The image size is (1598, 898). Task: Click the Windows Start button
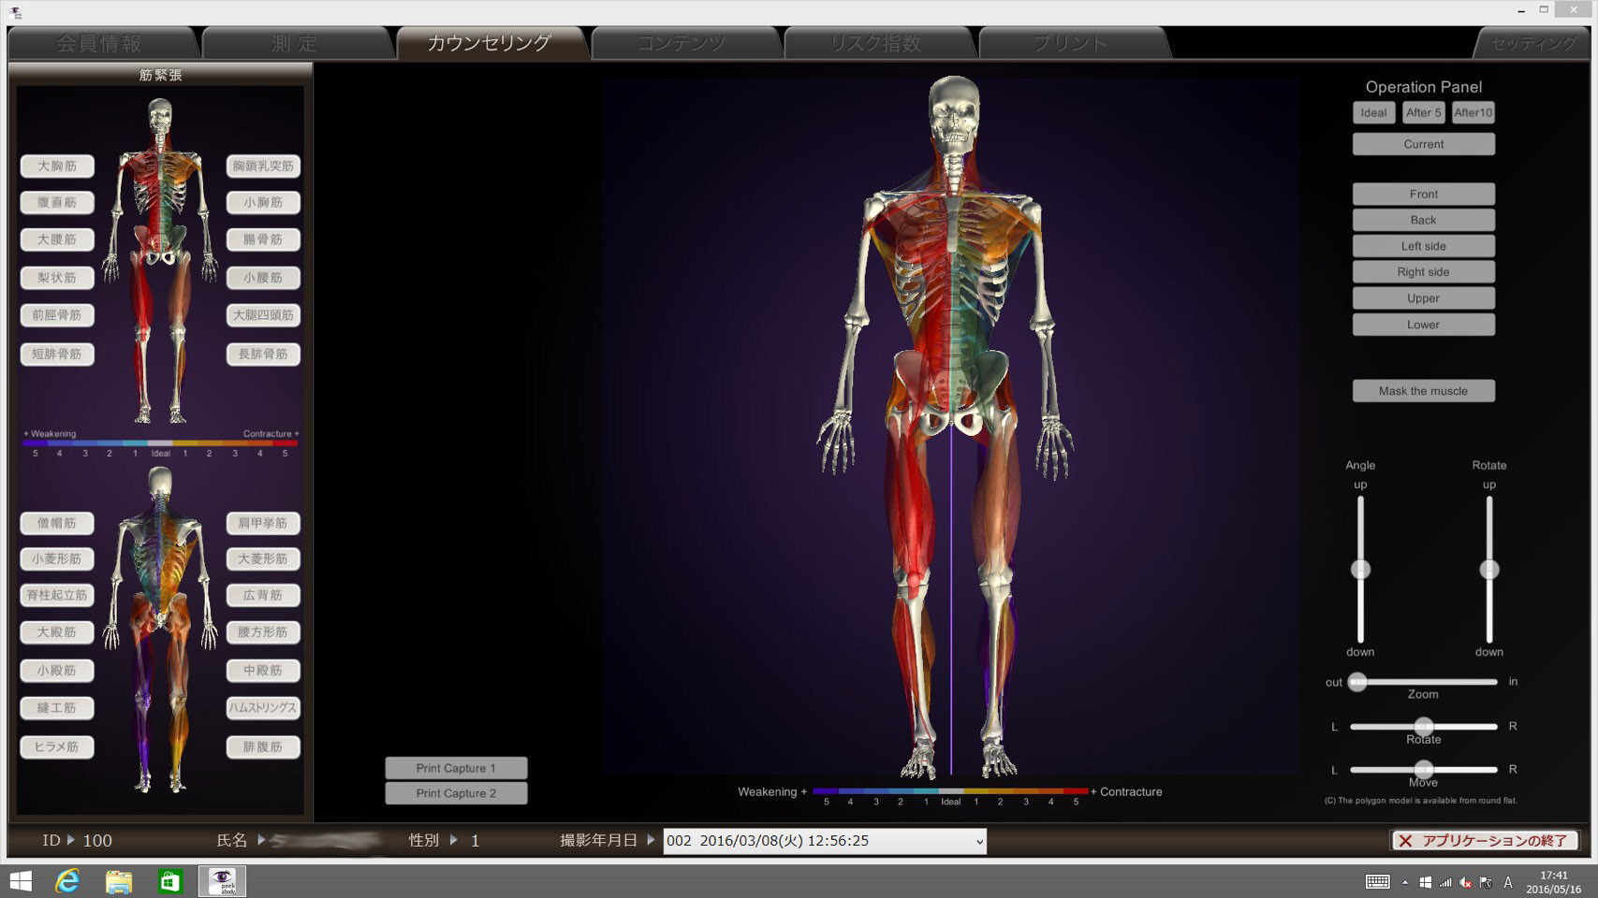21,881
